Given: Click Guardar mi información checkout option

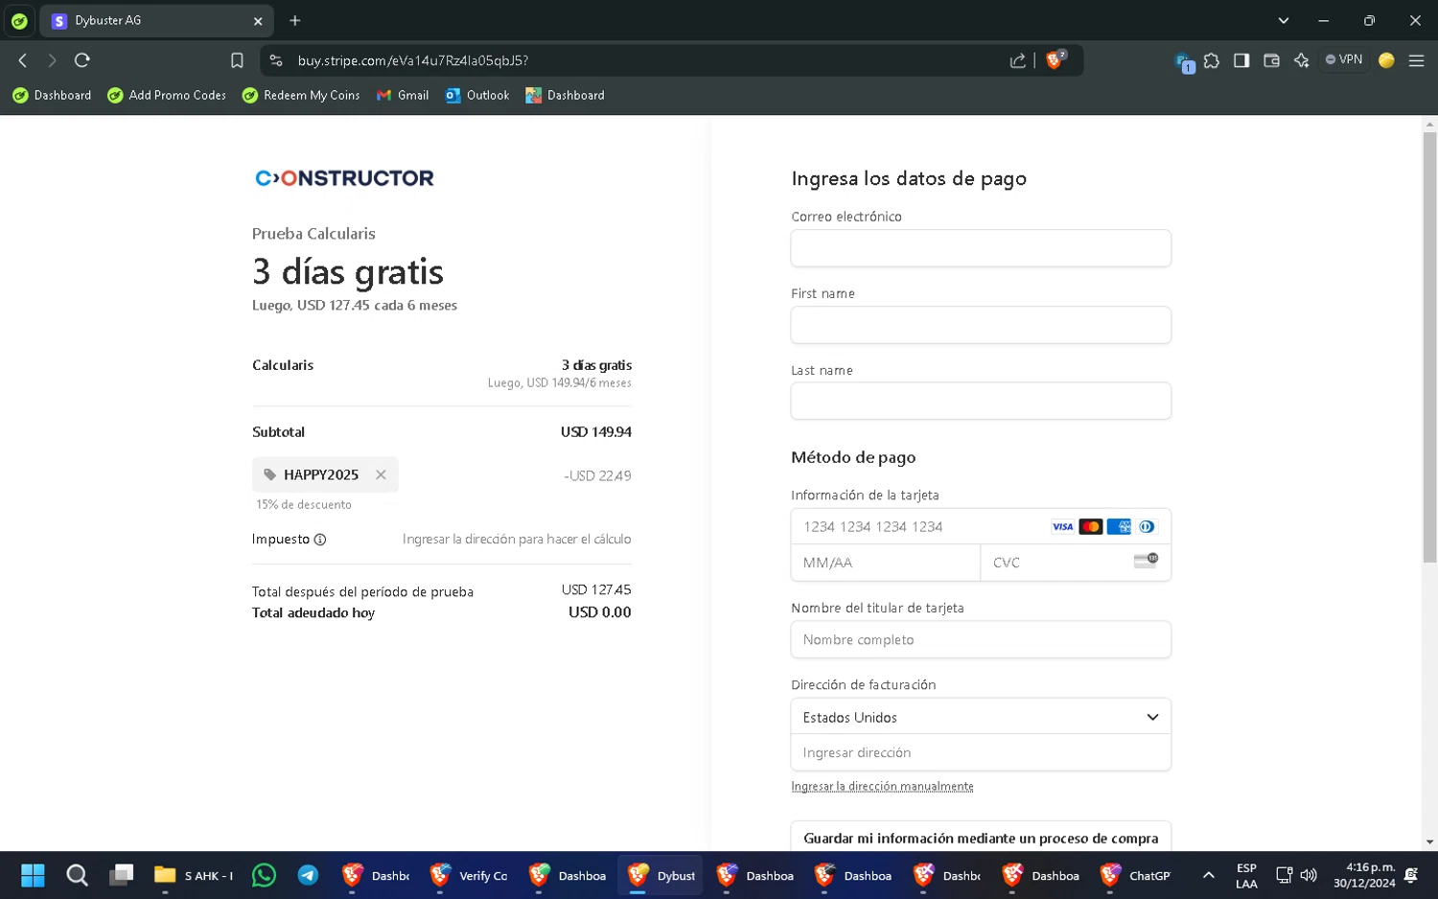Looking at the screenshot, I should click(x=981, y=838).
